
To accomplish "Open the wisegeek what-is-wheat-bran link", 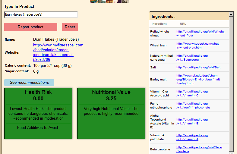I will coord(198,46).
